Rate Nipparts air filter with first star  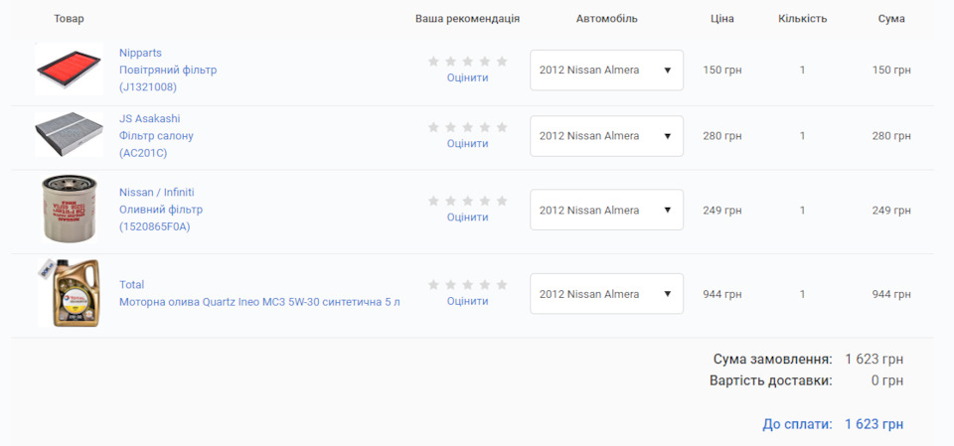433,61
